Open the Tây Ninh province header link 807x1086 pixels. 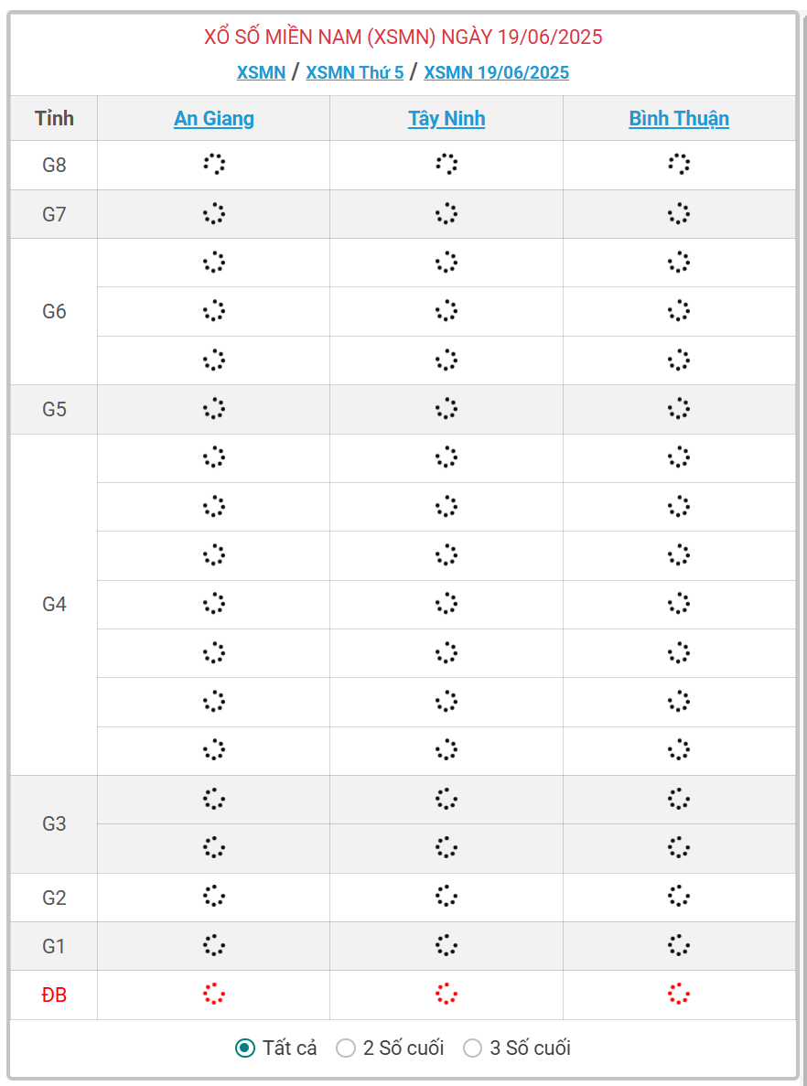tap(447, 118)
